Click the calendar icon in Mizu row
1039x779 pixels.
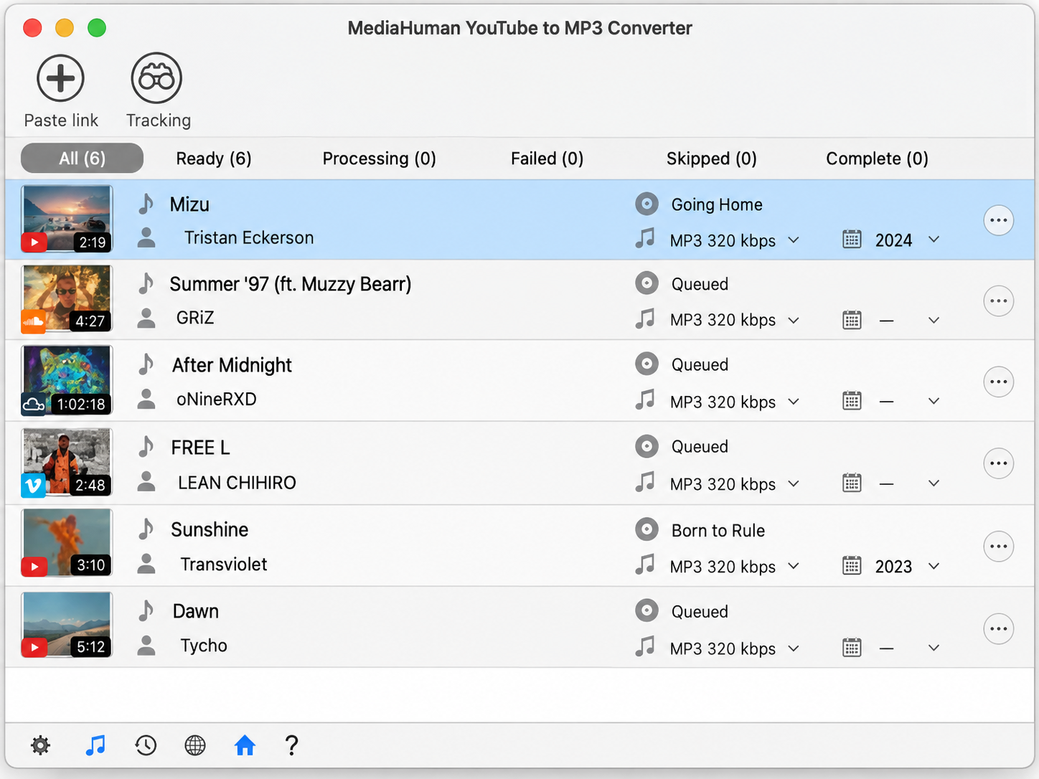click(852, 240)
